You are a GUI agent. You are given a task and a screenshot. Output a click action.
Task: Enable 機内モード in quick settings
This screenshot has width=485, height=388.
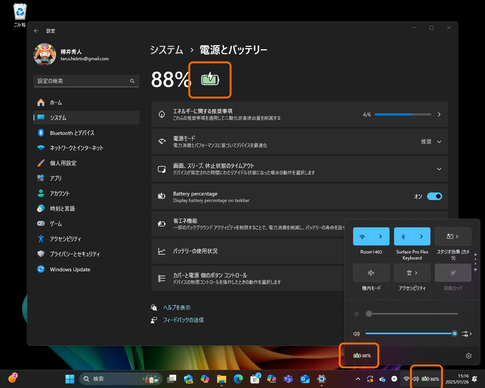point(371,272)
